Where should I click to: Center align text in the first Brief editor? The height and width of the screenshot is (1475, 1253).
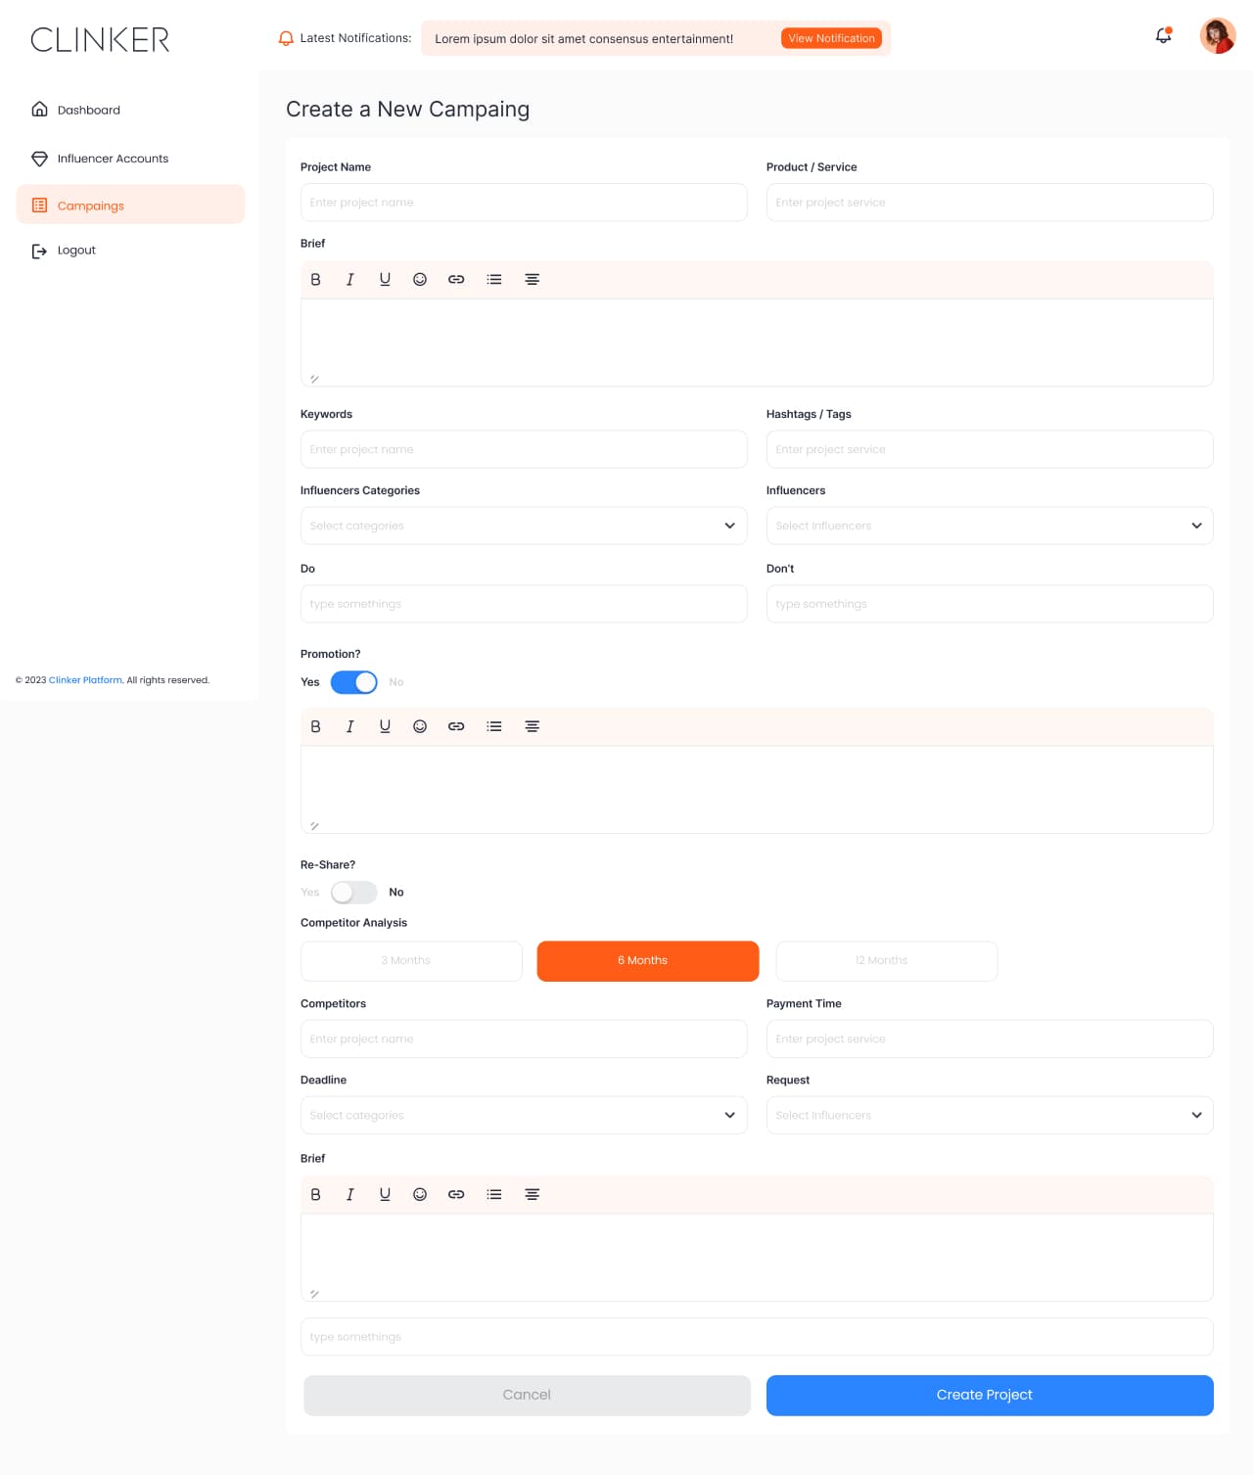(533, 279)
